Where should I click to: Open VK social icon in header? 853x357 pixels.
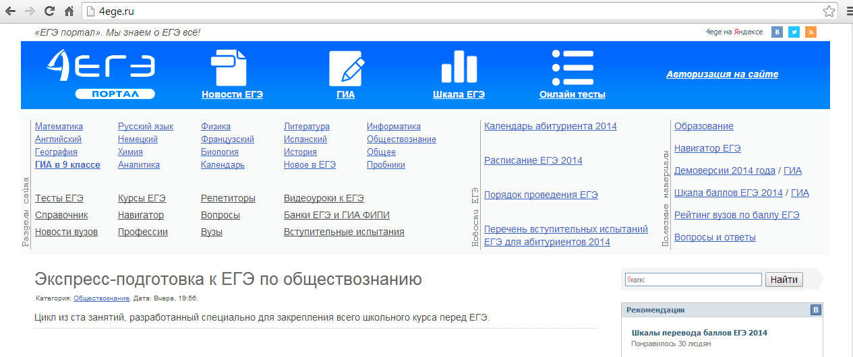click(x=777, y=32)
